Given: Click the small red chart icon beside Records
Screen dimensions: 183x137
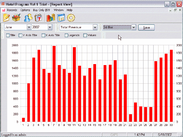Looking at the screenshot, I should pos(4,10).
